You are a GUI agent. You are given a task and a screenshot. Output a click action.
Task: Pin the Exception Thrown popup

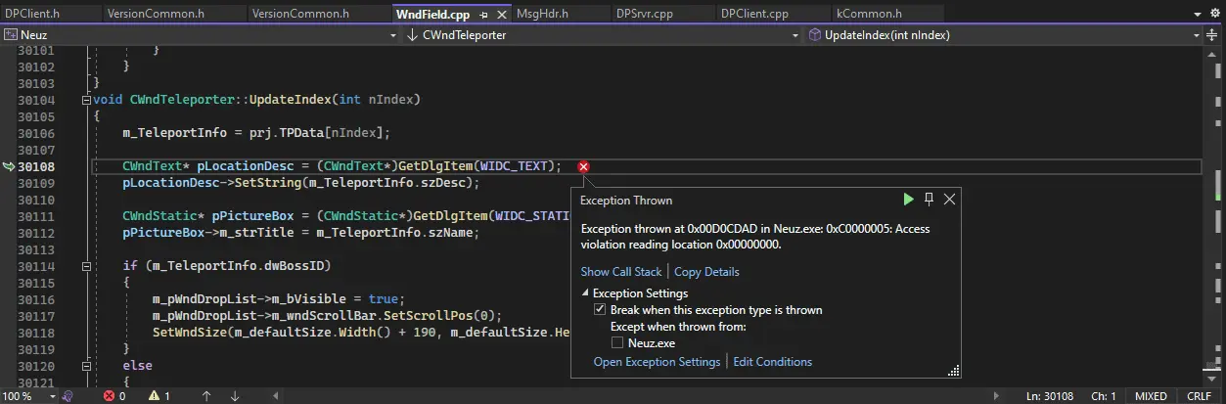click(929, 200)
